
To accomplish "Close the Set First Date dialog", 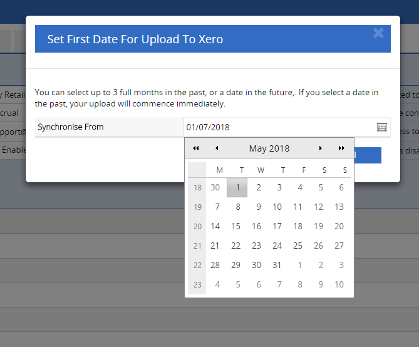I will tap(378, 33).
